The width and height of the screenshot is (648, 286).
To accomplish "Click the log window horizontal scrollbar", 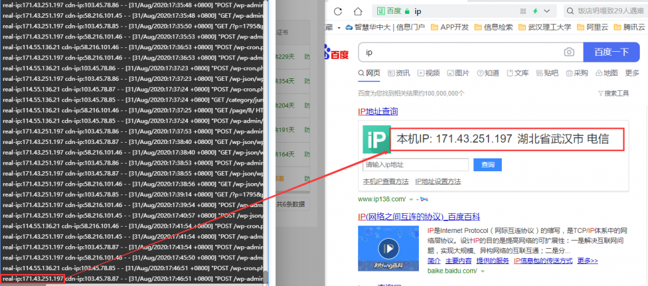I will 132,284.
